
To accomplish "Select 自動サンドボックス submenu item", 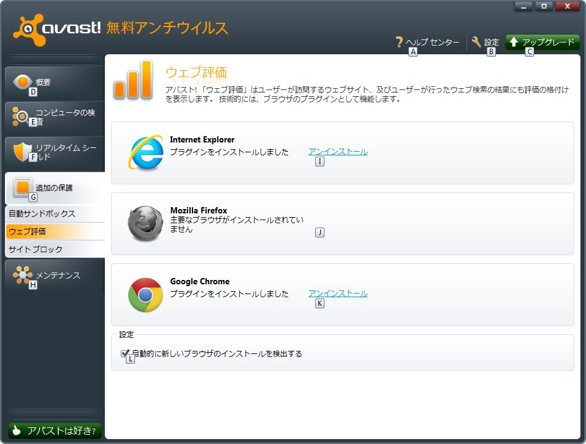I will [56, 214].
